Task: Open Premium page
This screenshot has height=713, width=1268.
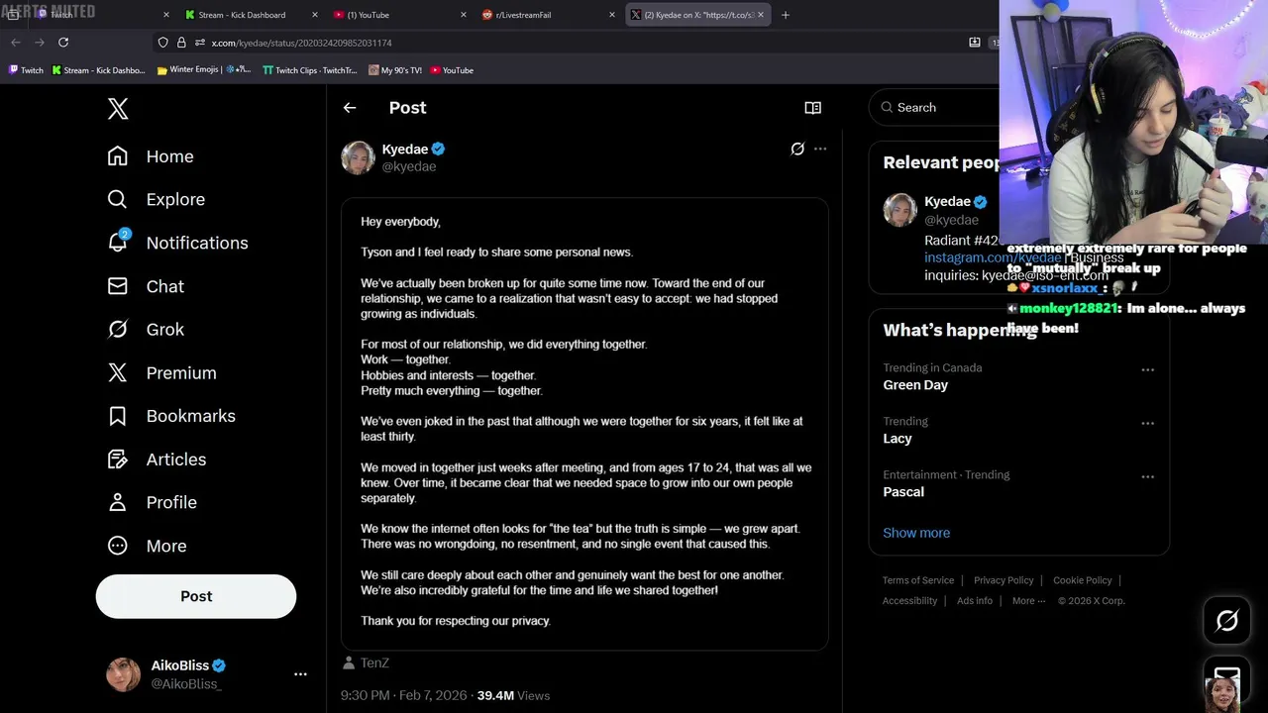Action: (161, 373)
